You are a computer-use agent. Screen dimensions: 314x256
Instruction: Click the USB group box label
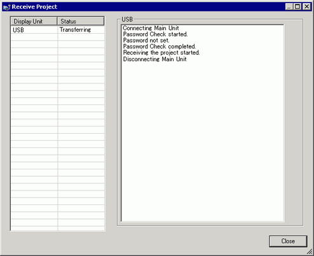click(x=127, y=19)
